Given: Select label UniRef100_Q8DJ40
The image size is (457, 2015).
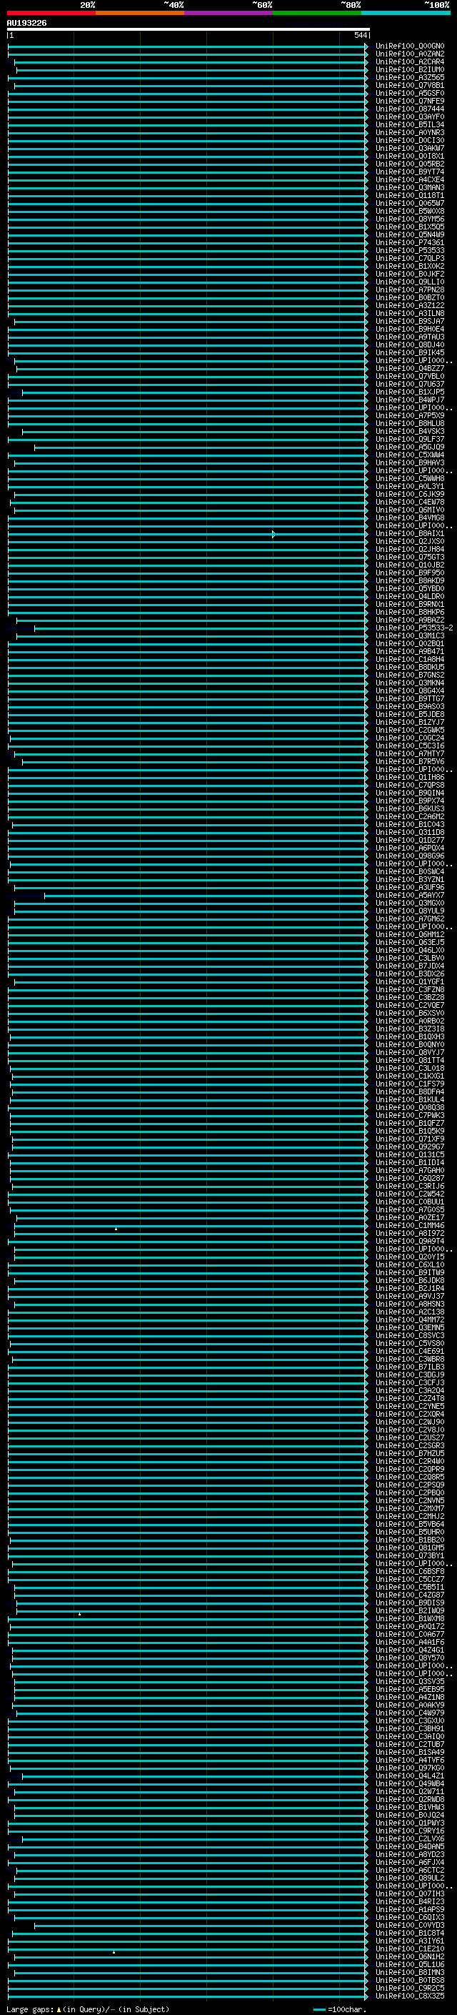Looking at the screenshot, I should [410, 345].
